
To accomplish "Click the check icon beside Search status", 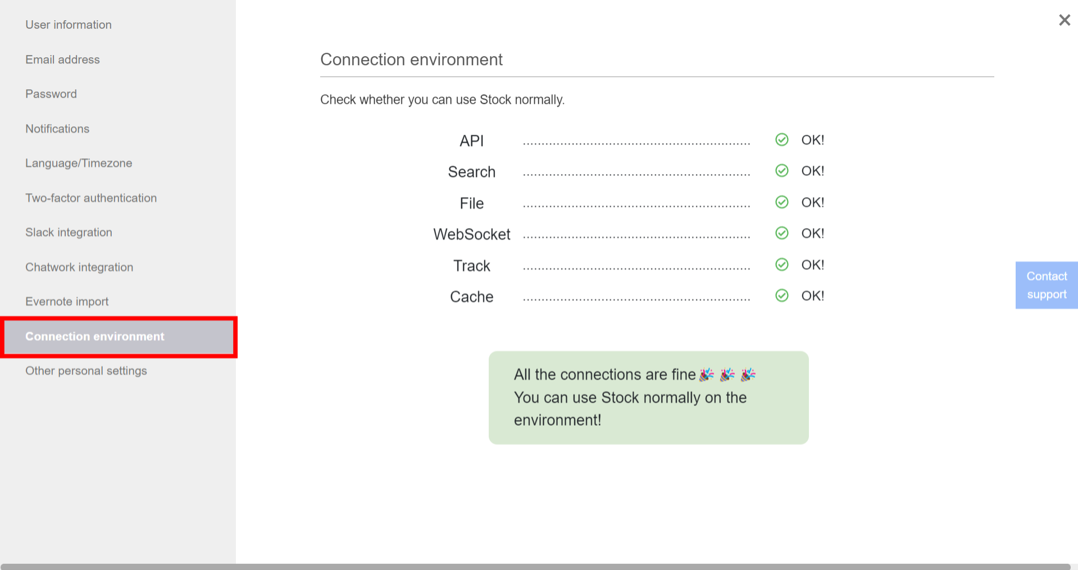I will tap(781, 171).
